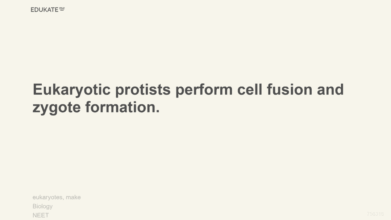Click the word "perform" in the headline
391x220 pixels.
coord(204,90)
